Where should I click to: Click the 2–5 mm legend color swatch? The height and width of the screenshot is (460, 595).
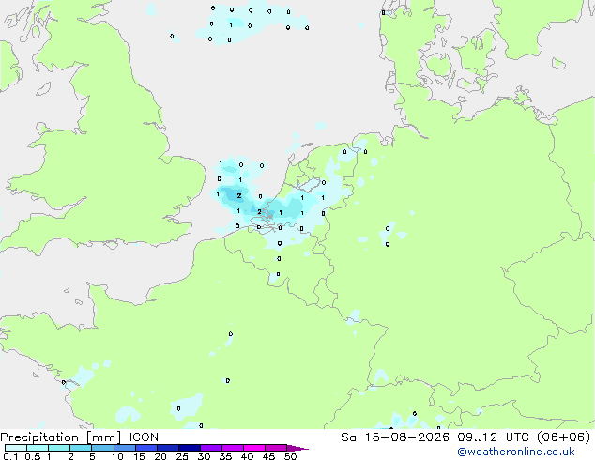[x=81, y=448]
